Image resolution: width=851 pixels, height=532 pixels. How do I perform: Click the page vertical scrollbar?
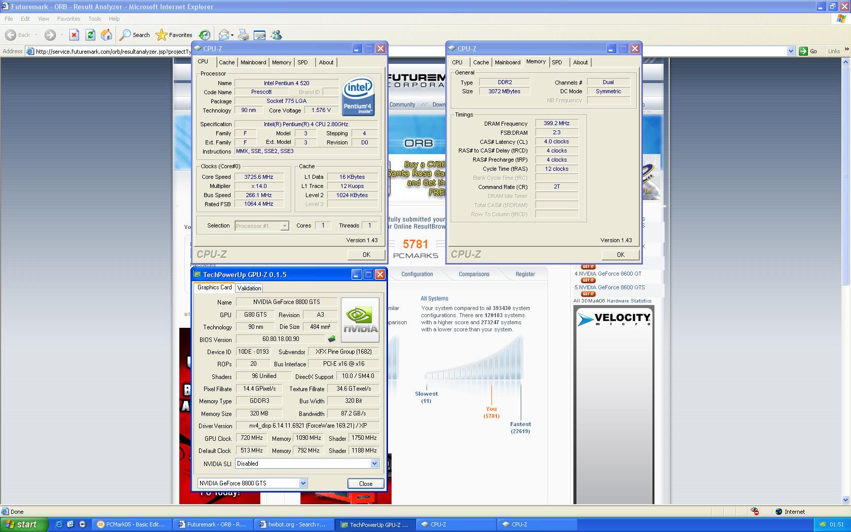tap(845, 175)
